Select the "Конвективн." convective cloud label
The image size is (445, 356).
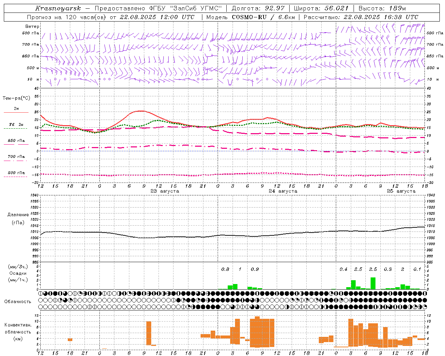click(18, 325)
